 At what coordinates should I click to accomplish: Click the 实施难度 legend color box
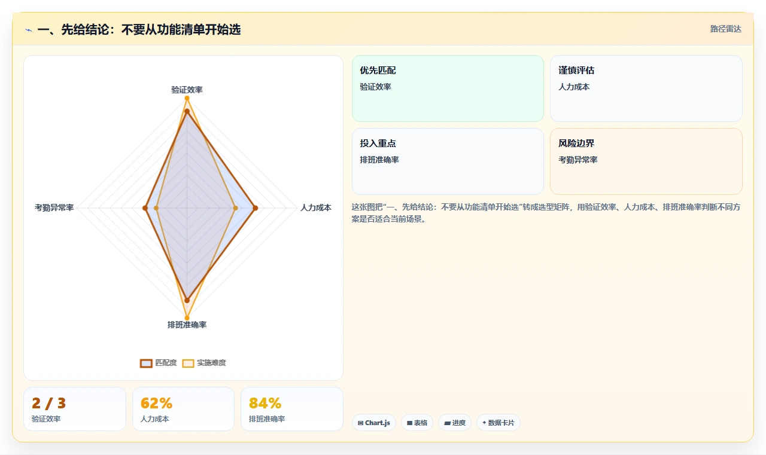click(188, 363)
